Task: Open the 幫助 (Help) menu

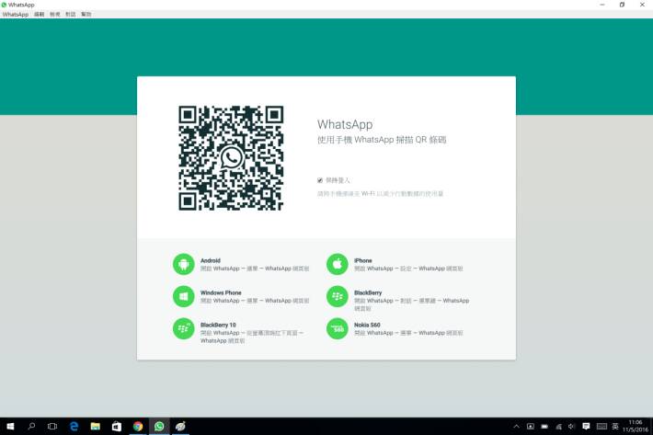Action: tap(86, 14)
